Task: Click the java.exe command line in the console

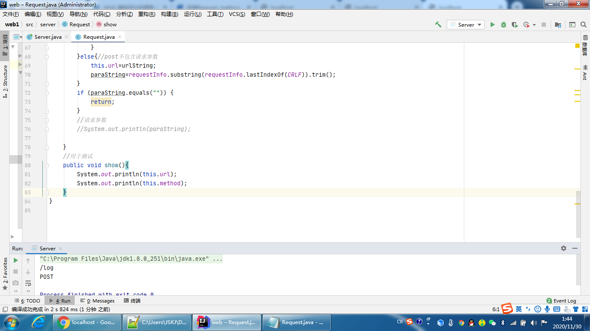Action: [131, 259]
